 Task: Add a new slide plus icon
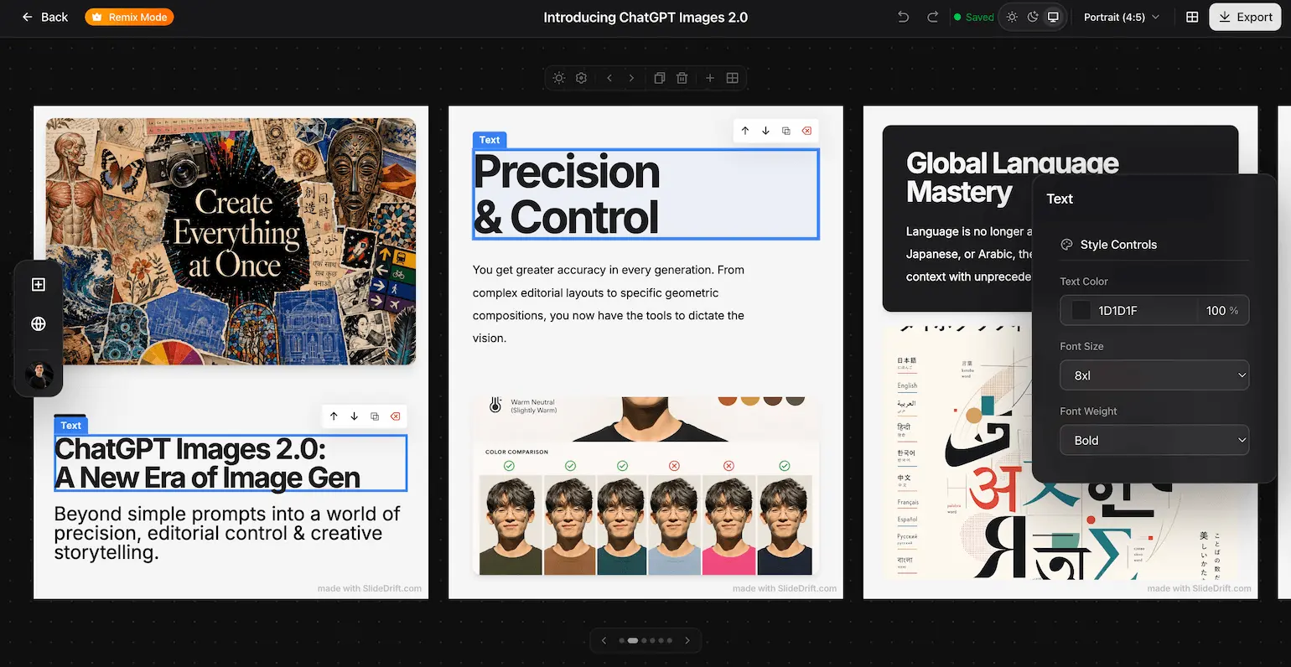(x=710, y=78)
